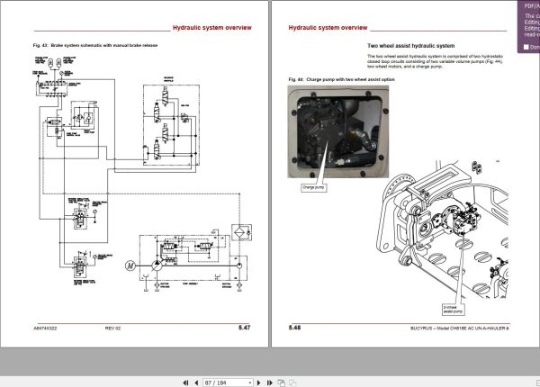The height and width of the screenshot is (387, 540).
Task: Click the 'BUCYRUS – Model CH816E' footer text
Action: [x=460, y=328]
